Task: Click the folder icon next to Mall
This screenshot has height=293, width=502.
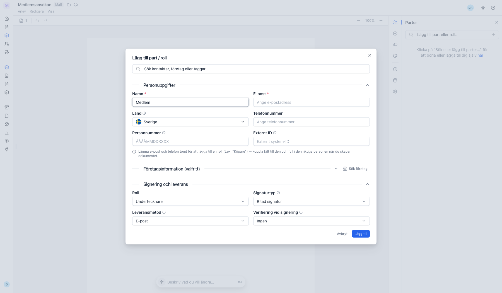Action: coord(69,5)
